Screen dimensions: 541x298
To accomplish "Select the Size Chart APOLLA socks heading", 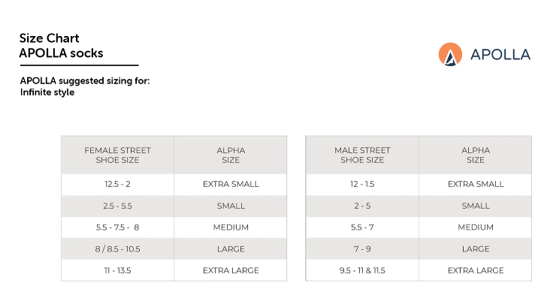I will [x=61, y=46].
